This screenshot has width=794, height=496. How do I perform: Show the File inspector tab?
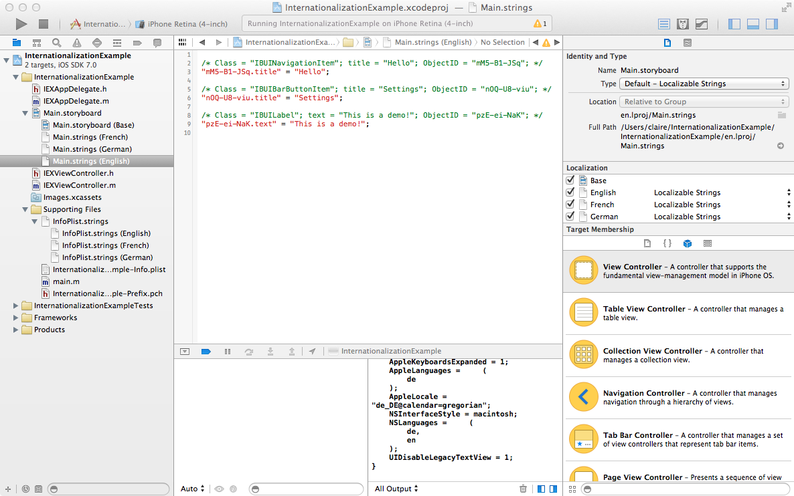click(667, 43)
